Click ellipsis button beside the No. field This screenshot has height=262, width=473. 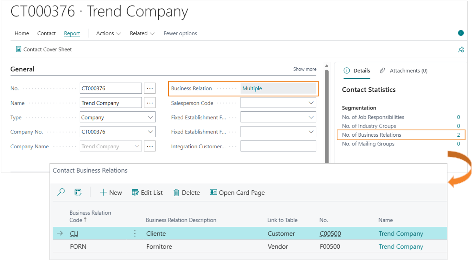point(150,88)
